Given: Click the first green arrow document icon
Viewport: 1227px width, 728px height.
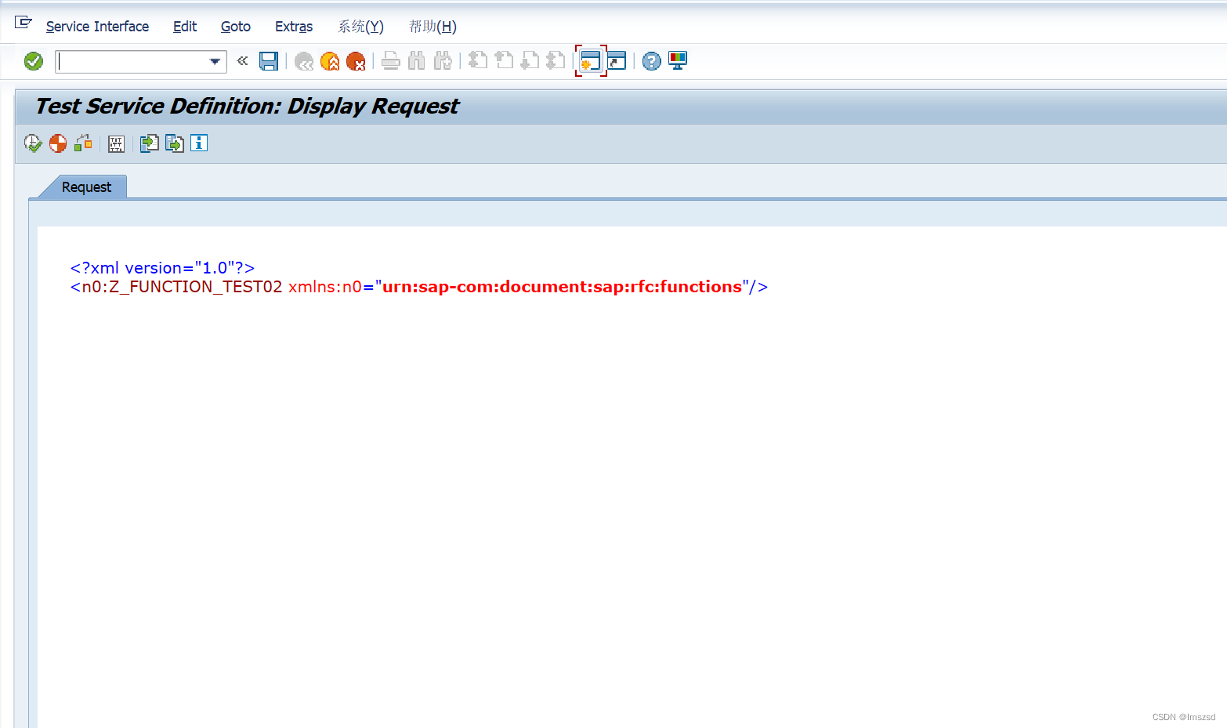Looking at the screenshot, I should click(x=149, y=143).
